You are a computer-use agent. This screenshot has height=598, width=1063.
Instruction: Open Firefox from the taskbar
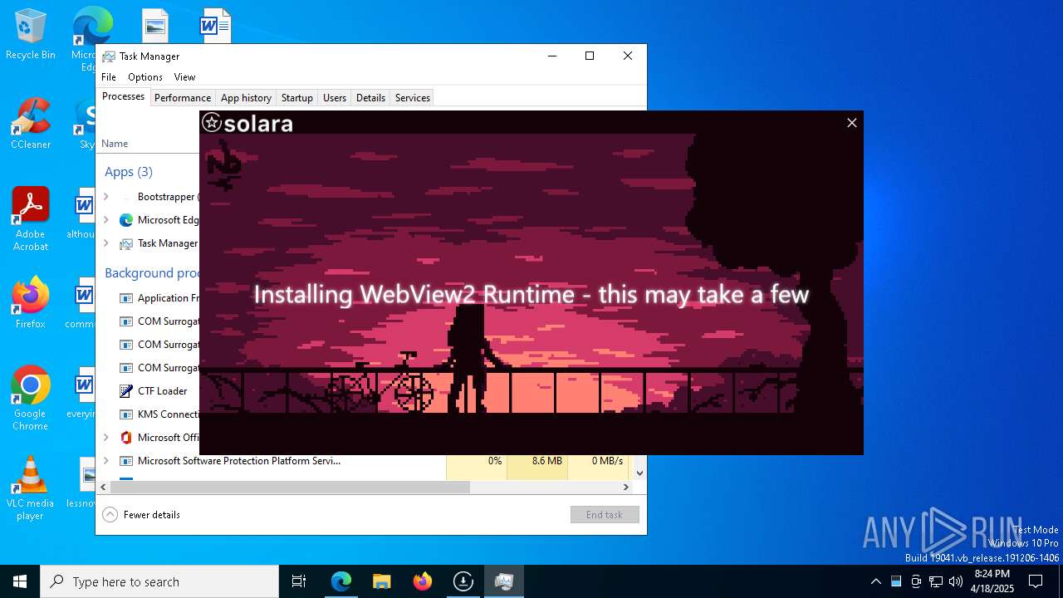coord(423,581)
